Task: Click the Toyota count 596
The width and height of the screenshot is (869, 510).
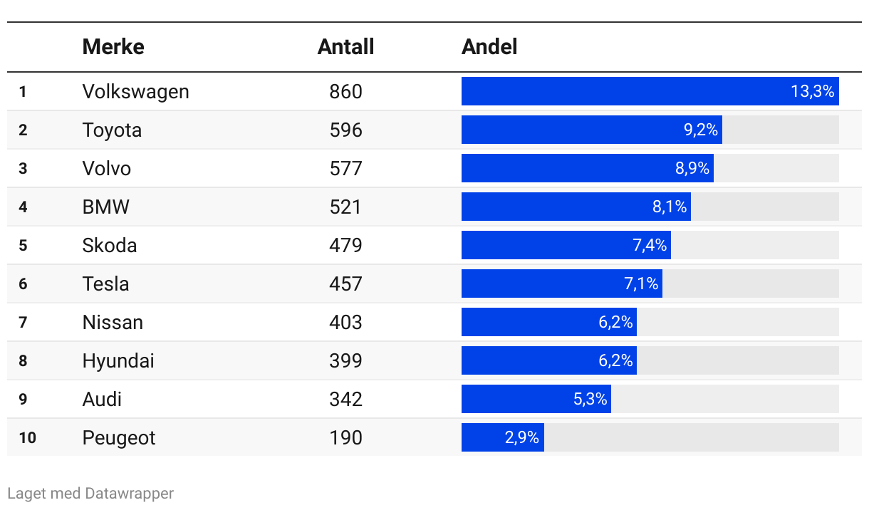Action: [x=346, y=130]
